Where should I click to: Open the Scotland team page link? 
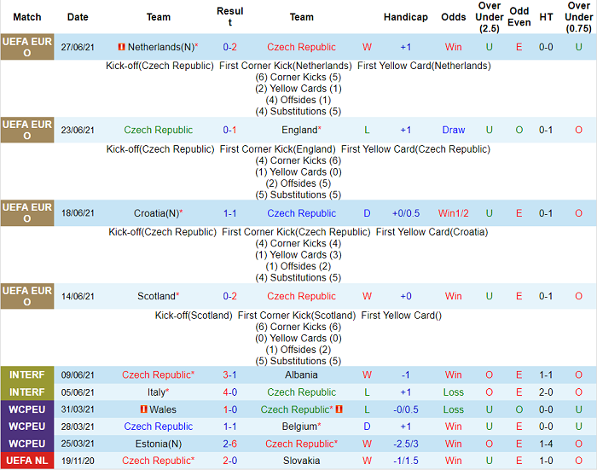(x=157, y=296)
